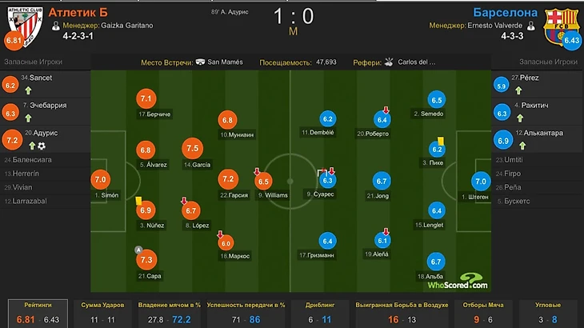
Task: Open the Барселона team link
Action: pyautogui.click(x=505, y=13)
